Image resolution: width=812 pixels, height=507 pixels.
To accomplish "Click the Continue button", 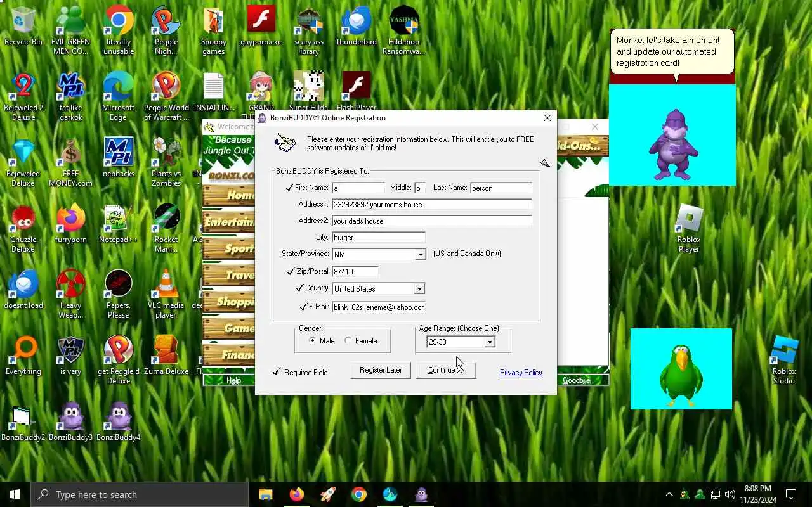I will [446, 370].
